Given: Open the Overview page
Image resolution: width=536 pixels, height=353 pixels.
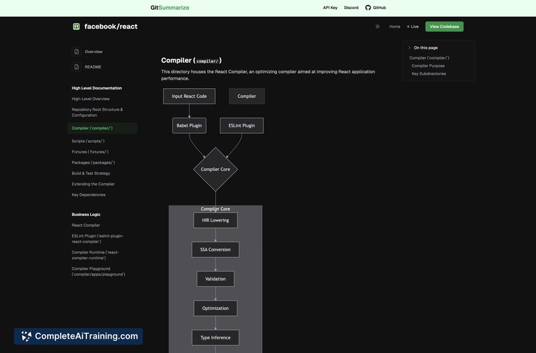Looking at the screenshot, I should pos(93,52).
